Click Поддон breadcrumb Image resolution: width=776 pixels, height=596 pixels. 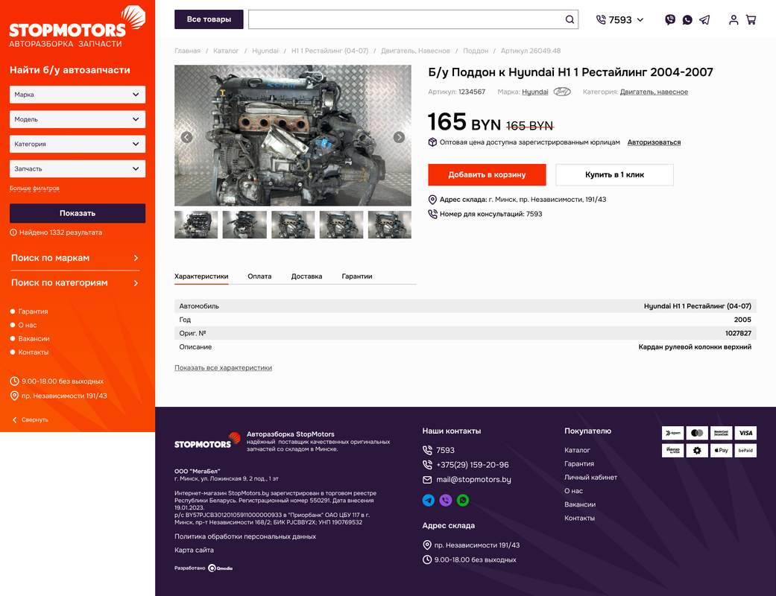tap(475, 51)
